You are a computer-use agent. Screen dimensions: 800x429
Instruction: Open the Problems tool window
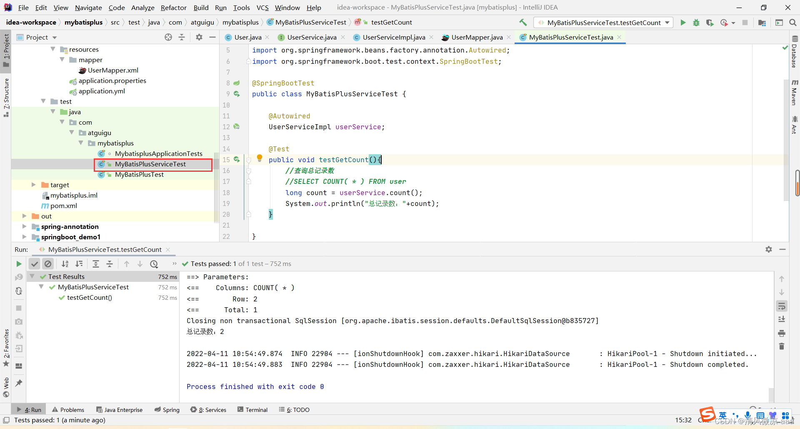tap(68, 410)
